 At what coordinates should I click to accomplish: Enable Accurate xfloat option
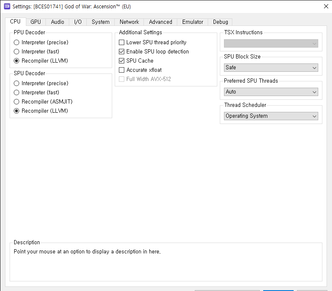140,70
